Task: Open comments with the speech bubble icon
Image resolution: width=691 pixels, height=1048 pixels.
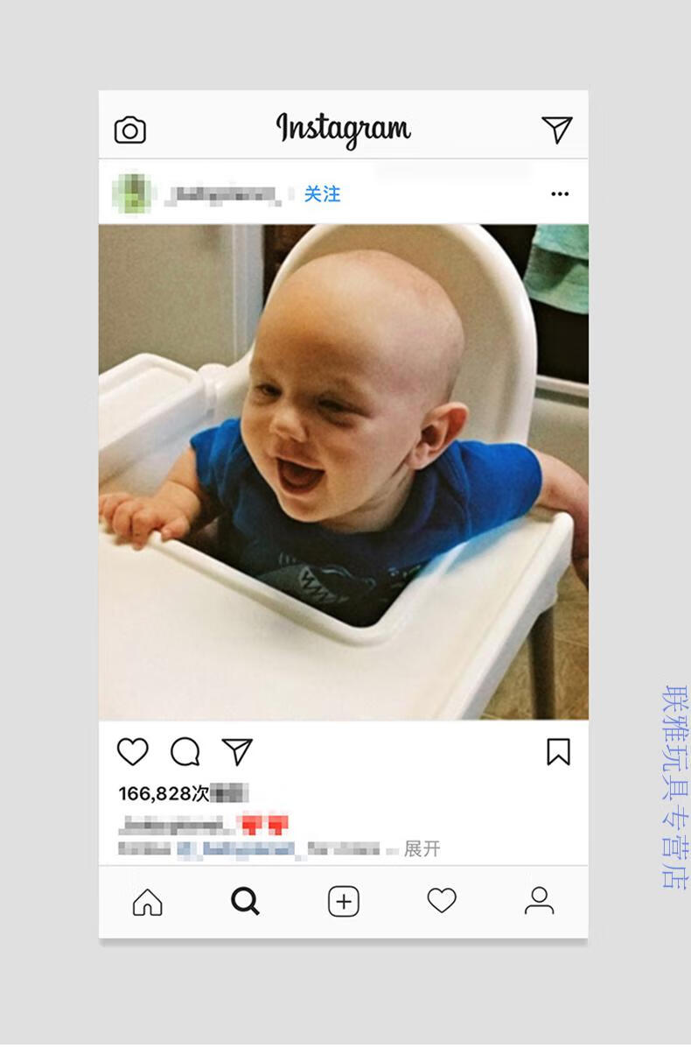Action: click(x=185, y=752)
